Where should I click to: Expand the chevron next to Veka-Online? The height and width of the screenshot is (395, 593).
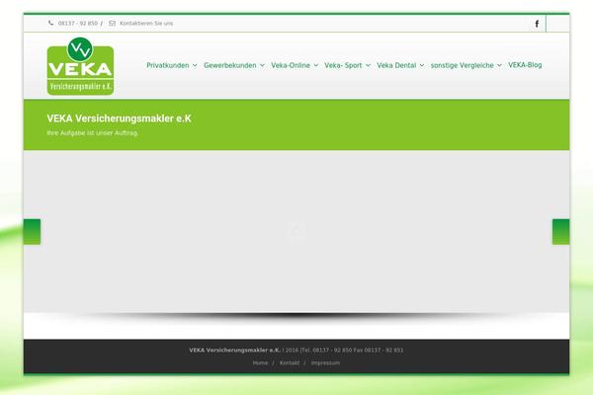coord(316,65)
